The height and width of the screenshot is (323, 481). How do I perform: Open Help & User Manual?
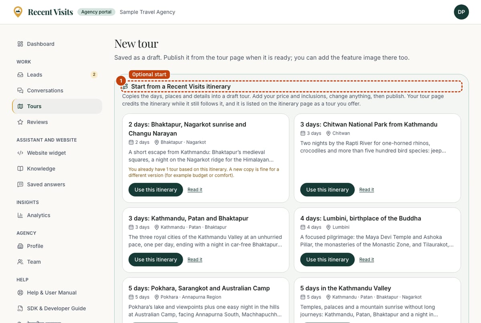tap(57, 293)
